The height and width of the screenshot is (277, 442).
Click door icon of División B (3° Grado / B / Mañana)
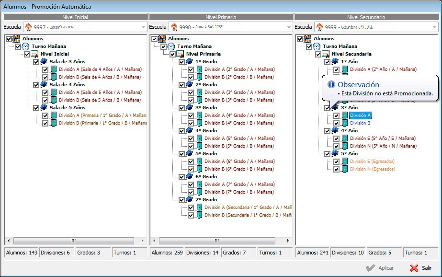point(198,100)
